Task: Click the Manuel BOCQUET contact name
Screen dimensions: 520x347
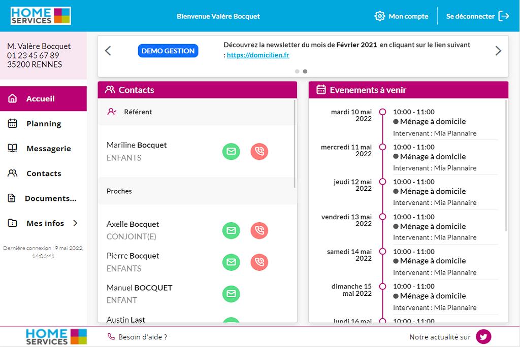Action: coord(139,288)
